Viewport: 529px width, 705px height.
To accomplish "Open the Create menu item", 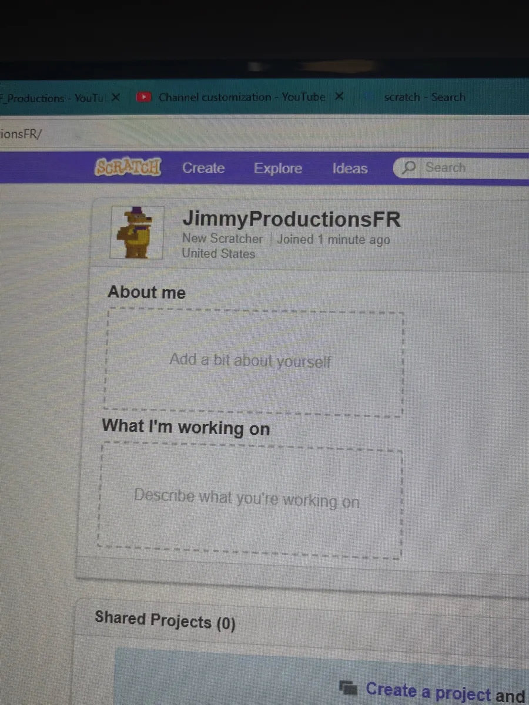I will point(203,168).
